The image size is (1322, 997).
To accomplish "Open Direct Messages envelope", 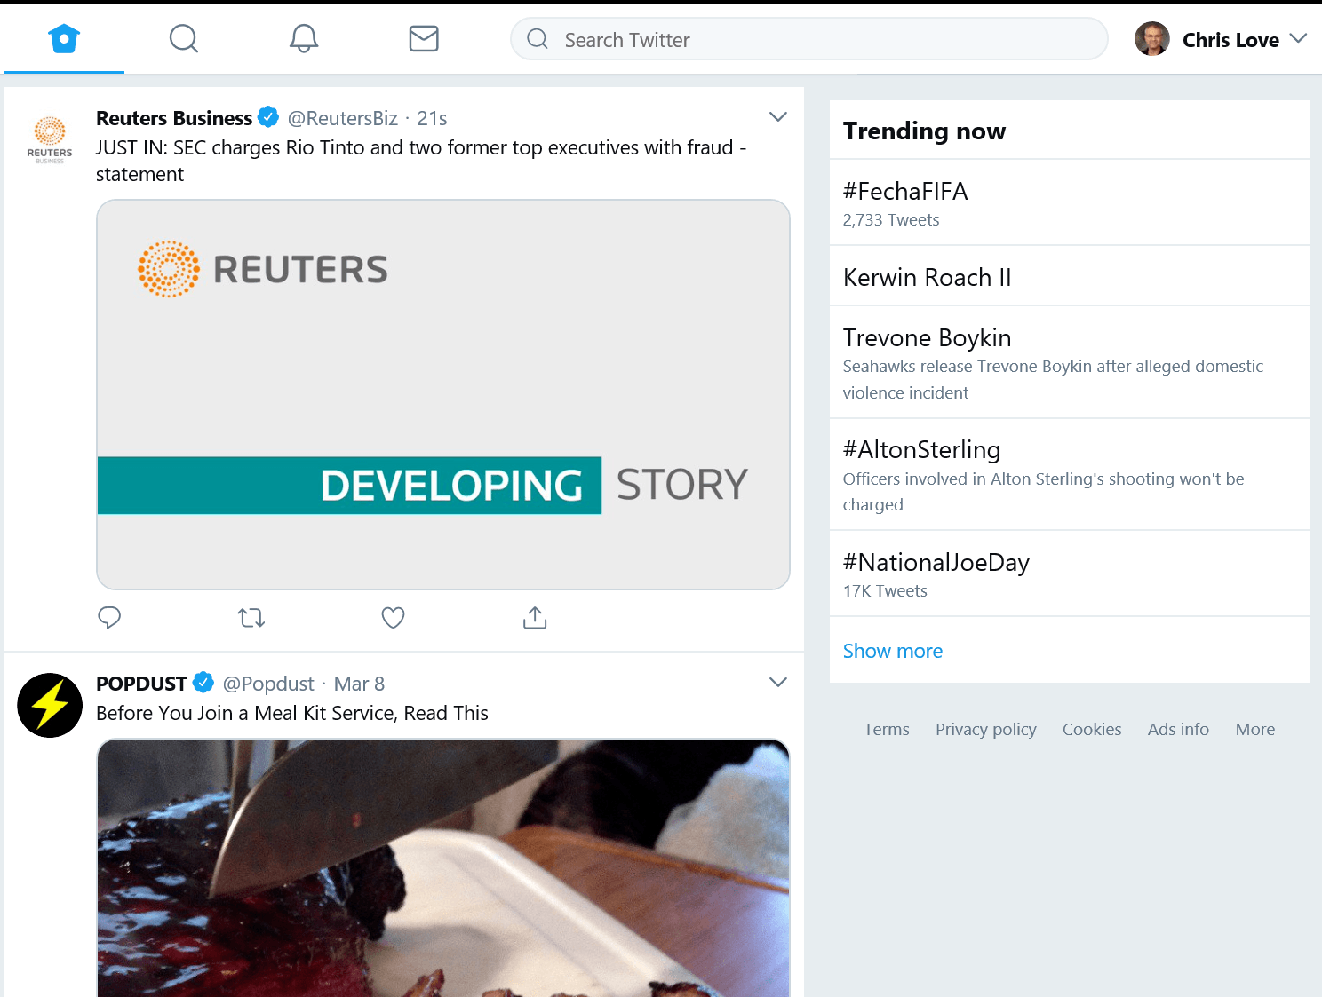I will (x=424, y=38).
